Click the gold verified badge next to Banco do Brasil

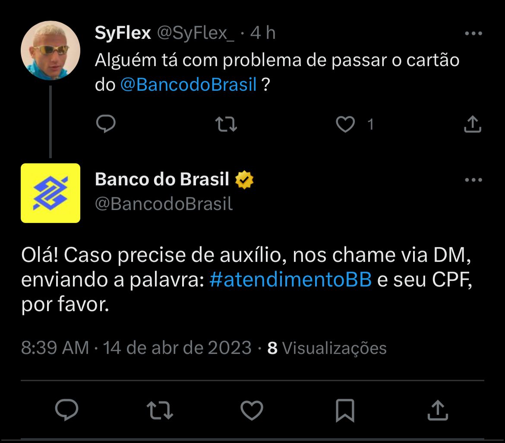[x=244, y=180]
